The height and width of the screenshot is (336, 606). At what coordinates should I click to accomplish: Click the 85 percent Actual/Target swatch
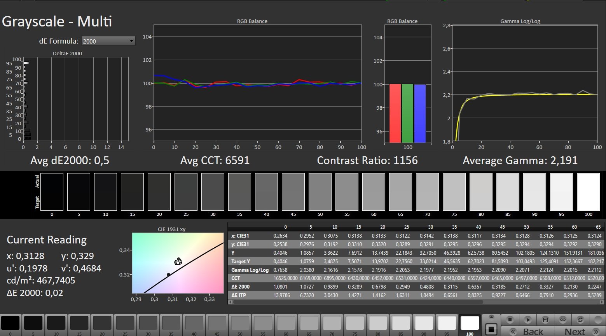pos(508,192)
